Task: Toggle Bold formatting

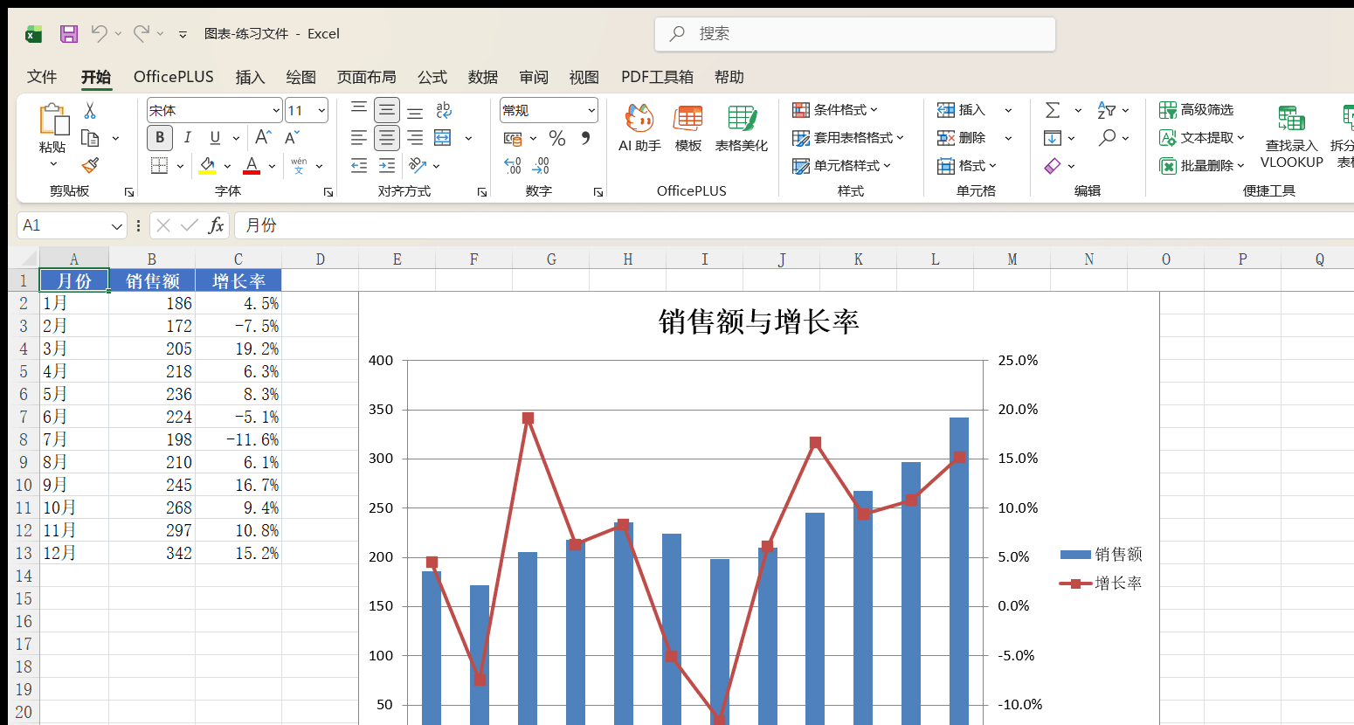Action: [x=160, y=137]
